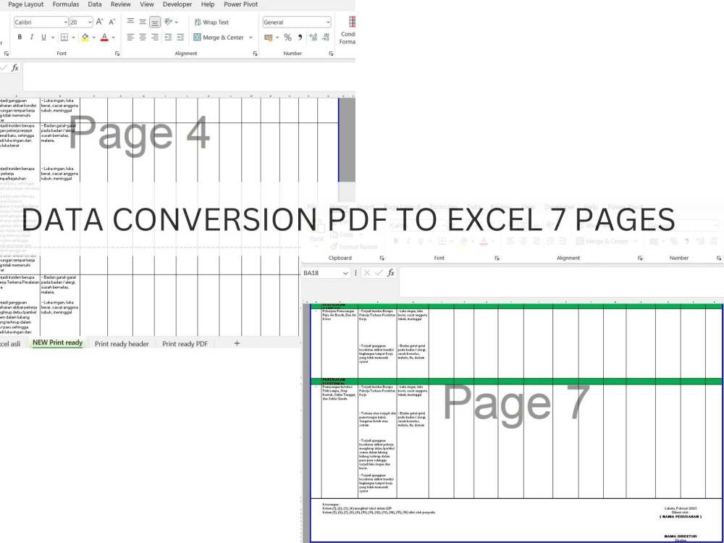Open Font launcher in lower Excel window
The width and height of the screenshot is (724, 543).
[497, 258]
